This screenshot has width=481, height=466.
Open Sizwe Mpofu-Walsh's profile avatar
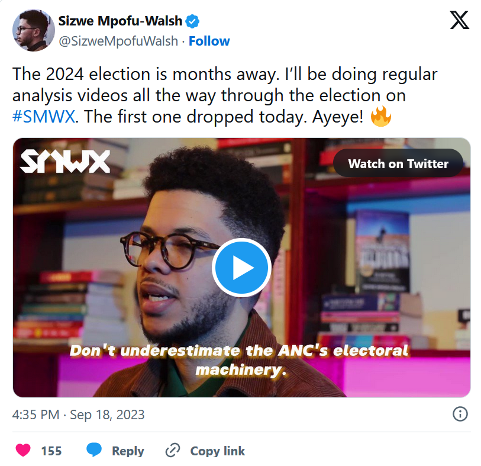[x=34, y=30]
